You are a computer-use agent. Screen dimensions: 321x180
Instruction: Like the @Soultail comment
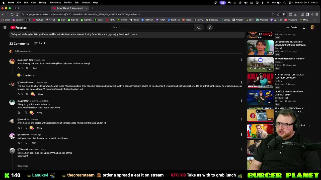coord(19,128)
